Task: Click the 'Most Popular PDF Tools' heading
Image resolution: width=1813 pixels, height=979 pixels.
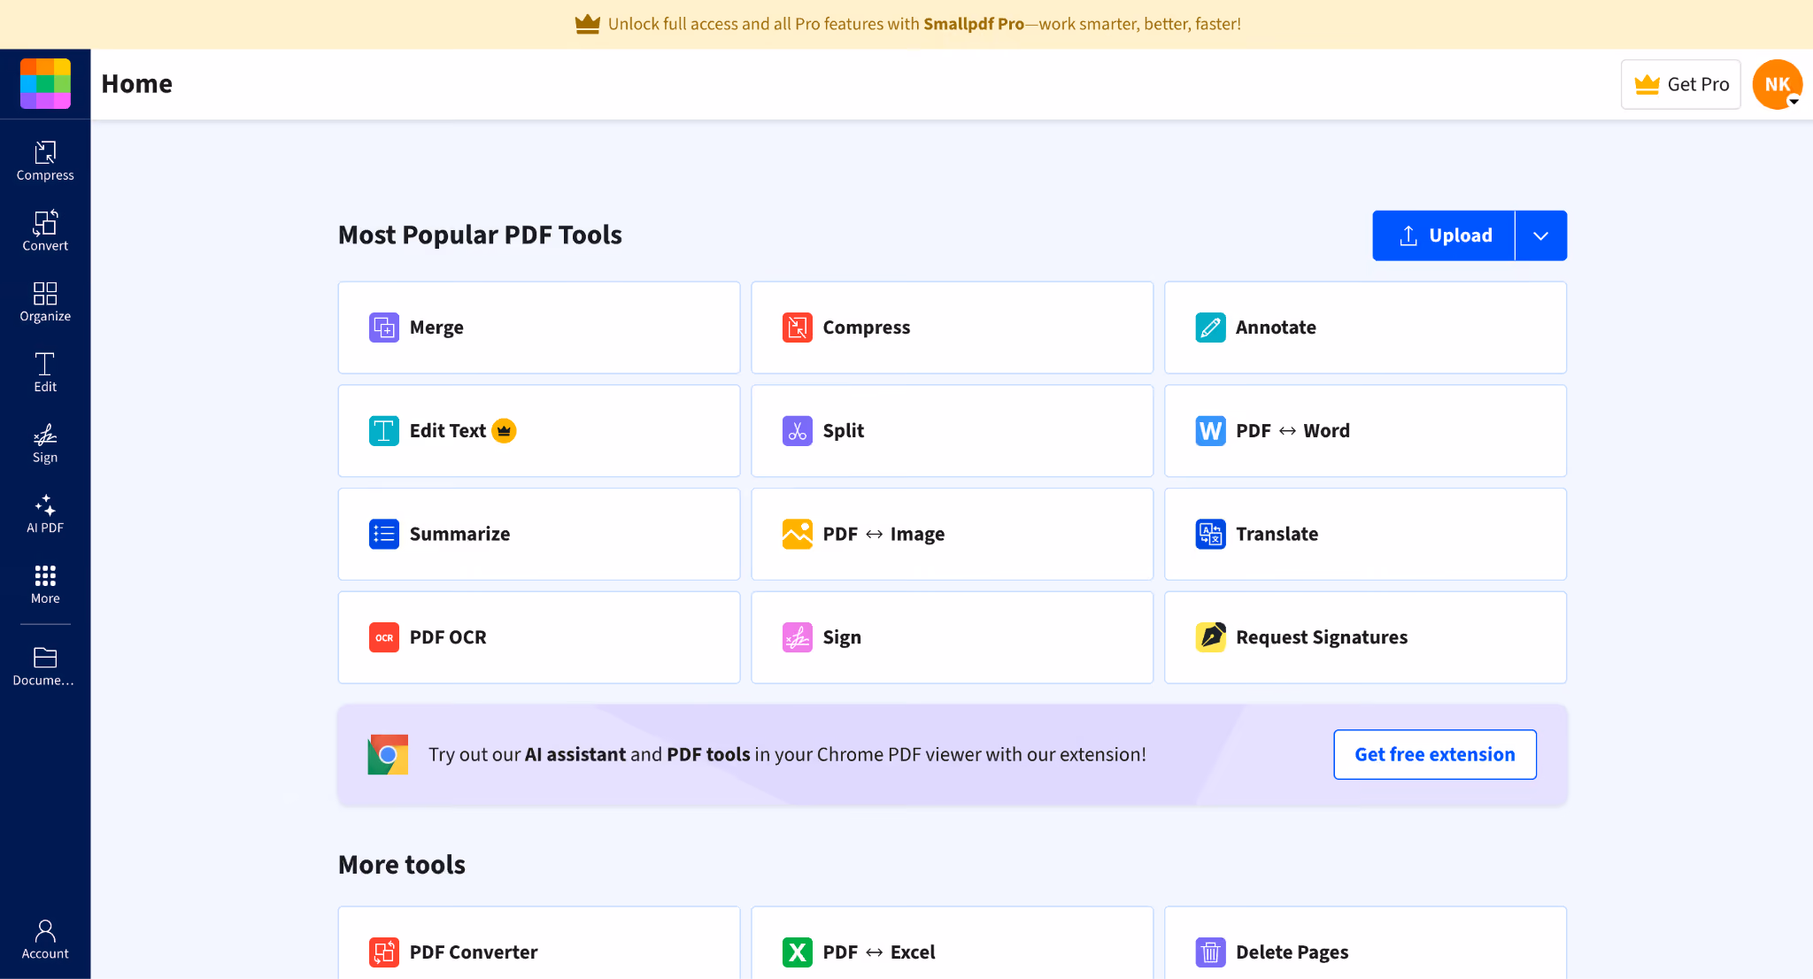Action: point(480,235)
